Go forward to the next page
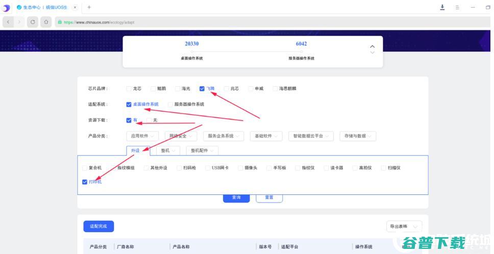The width and height of the screenshot is (494, 254). coord(19,22)
